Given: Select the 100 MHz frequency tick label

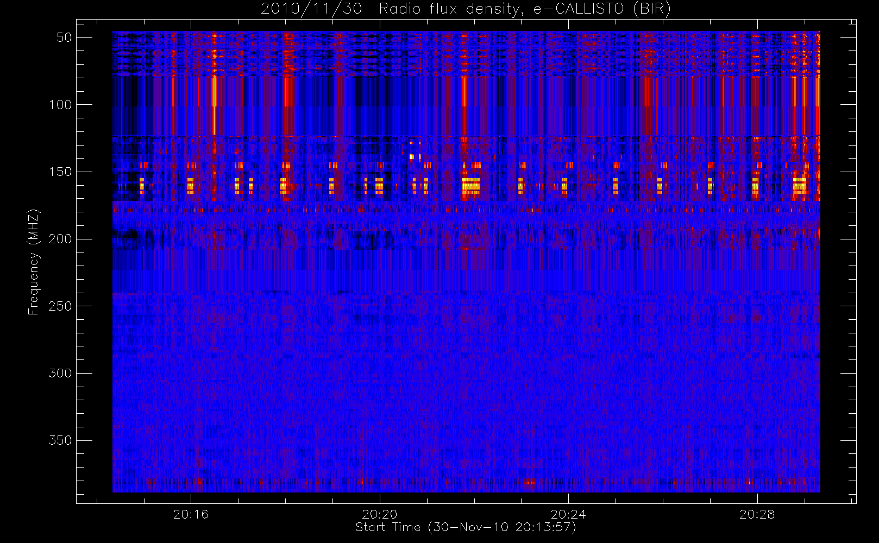Looking at the screenshot, I should (60, 105).
